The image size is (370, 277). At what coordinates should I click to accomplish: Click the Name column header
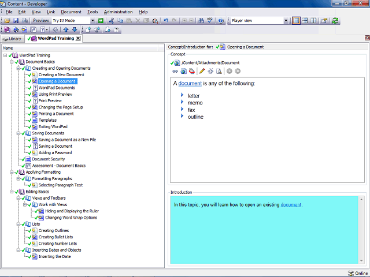pyautogui.click(x=80, y=48)
